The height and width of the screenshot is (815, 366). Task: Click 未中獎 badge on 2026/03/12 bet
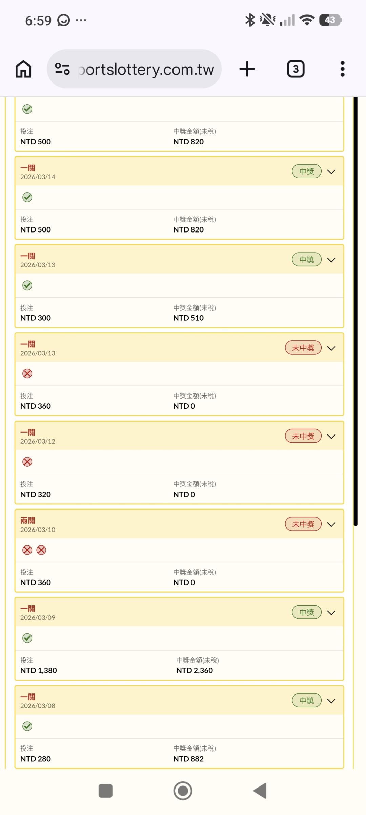point(303,436)
